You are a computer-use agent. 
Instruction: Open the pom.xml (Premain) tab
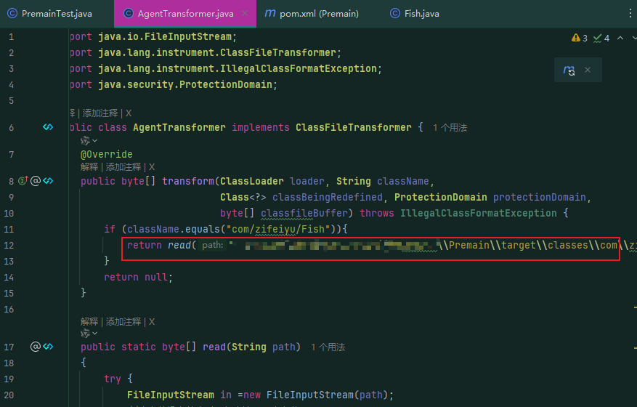[x=312, y=13]
